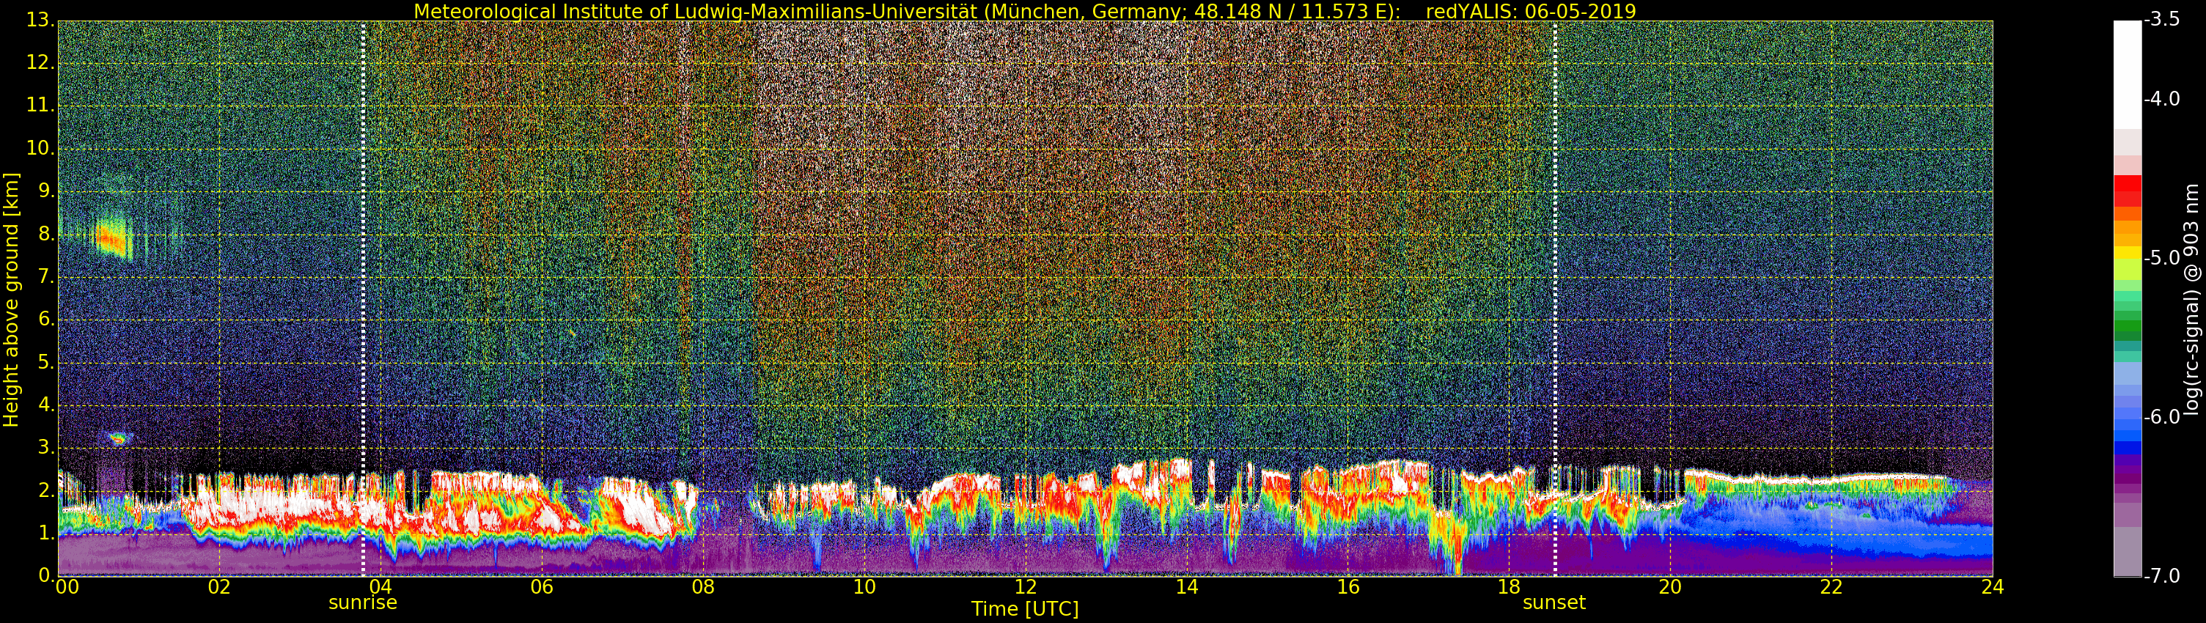Click the white top section of the colorbar
2206x623 pixels.
tap(2128, 75)
